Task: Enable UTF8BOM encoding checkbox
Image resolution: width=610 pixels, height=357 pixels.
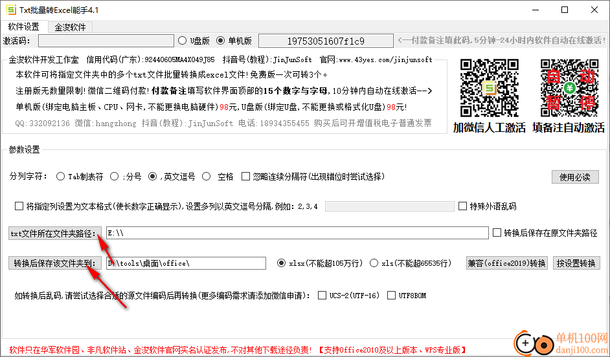Action: click(x=407, y=295)
